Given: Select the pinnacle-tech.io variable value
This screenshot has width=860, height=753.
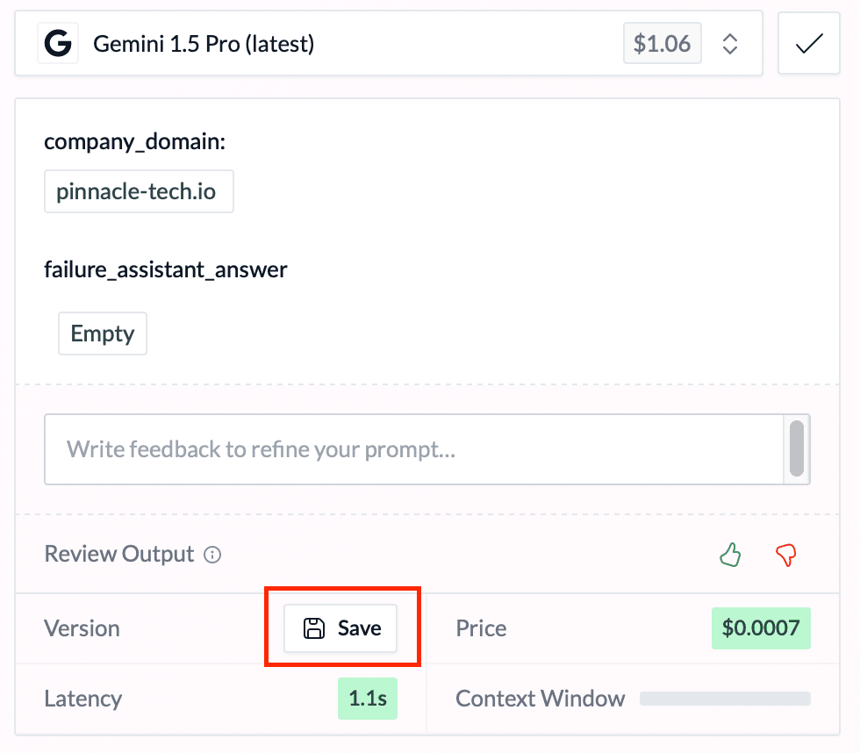Looking at the screenshot, I should point(139,191).
